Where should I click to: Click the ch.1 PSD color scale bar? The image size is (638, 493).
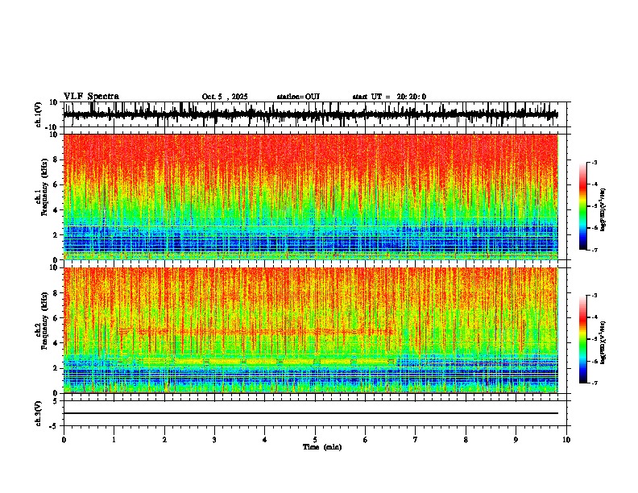pyautogui.click(x=583, y=206)
